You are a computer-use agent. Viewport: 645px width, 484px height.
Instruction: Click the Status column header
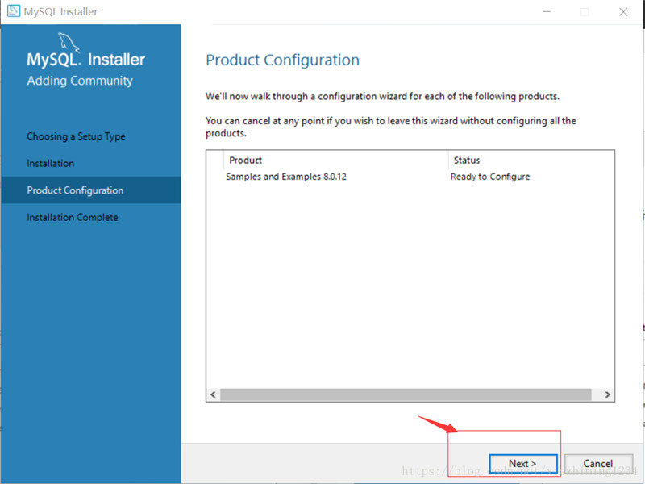pos(467,160)
